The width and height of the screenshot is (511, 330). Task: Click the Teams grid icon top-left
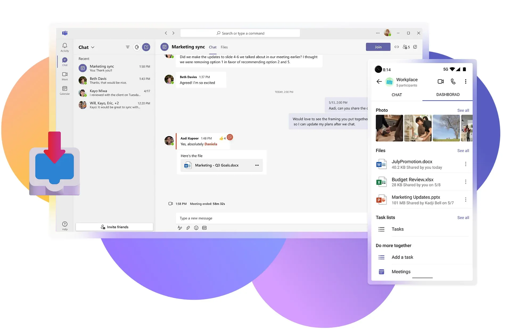[64, 33]
